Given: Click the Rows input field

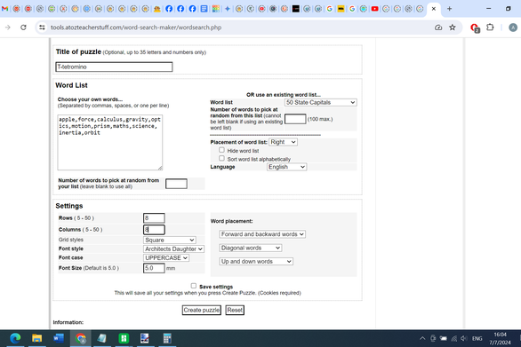Looking at the screenshot, I should coord(154,218).
